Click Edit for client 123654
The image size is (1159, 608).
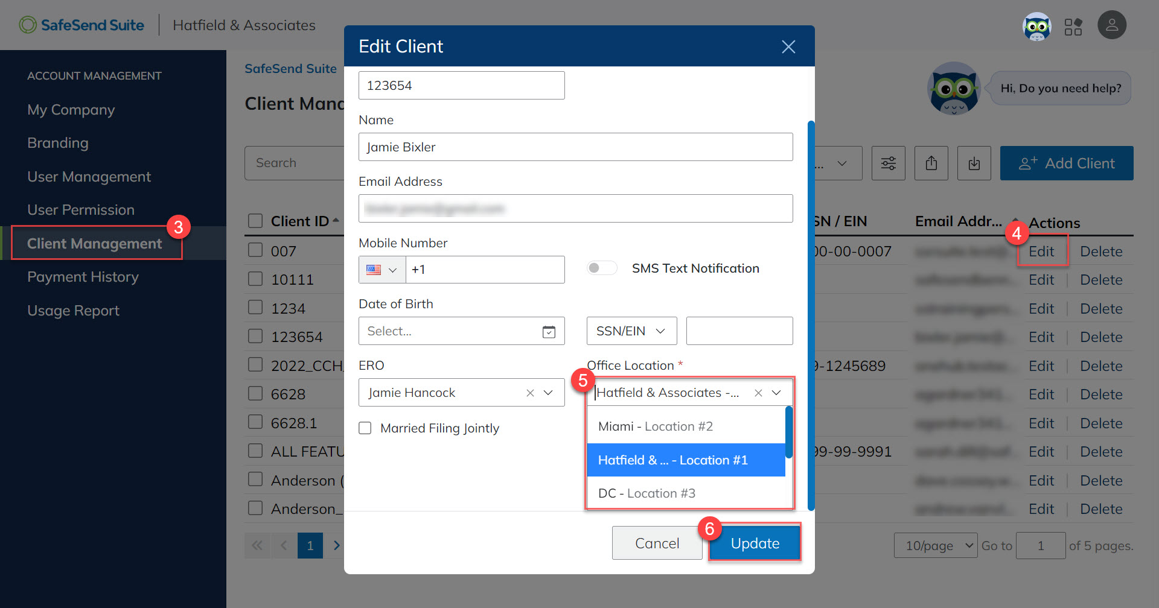pos(1041,337)
